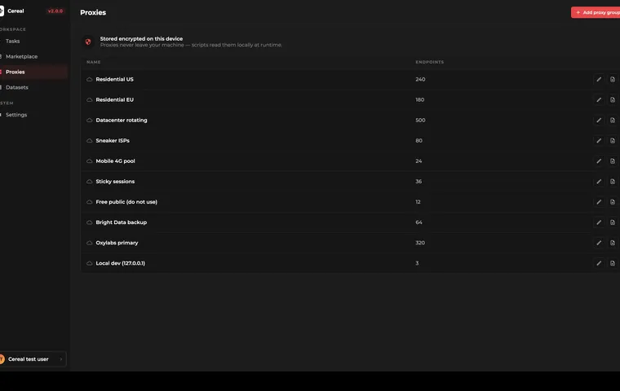The image size is (620, 391).
Task: Select the Residential EU row name
Action: 115,100
